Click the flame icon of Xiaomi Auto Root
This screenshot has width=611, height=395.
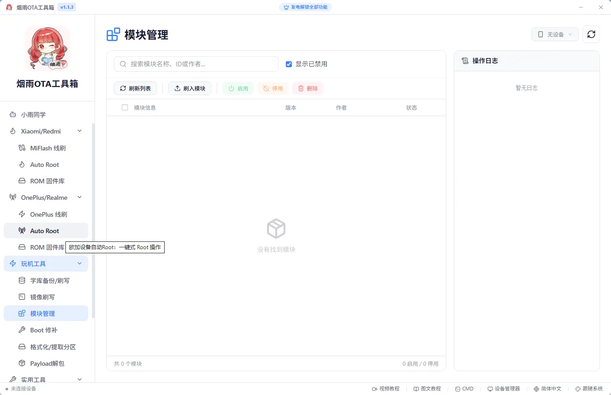point(22,165)
